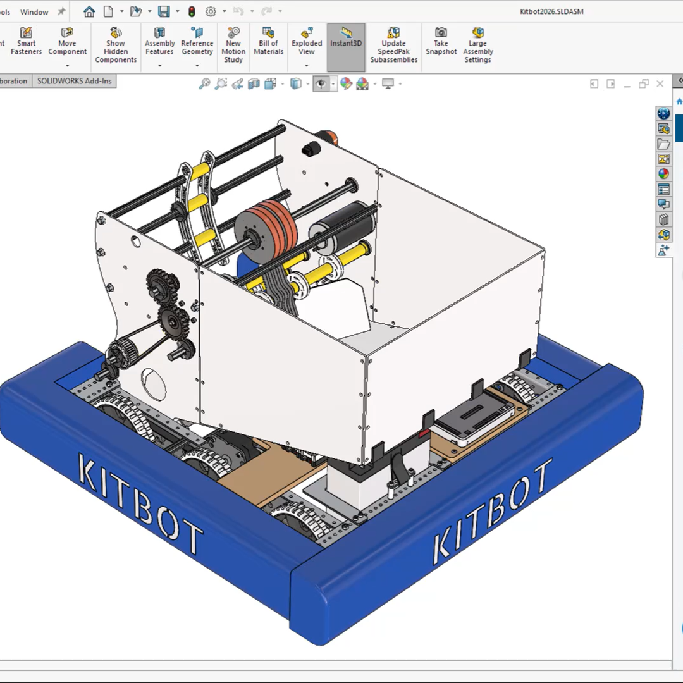The image size is (683, 683).
Task: Open the Smart Fasteners tool
Action: 26,41
